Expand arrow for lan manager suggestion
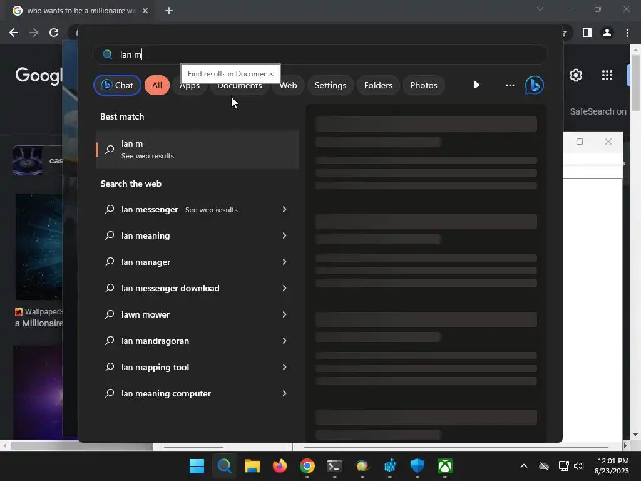Viewport: 641px width, 481px height. [x=284, y=262]
